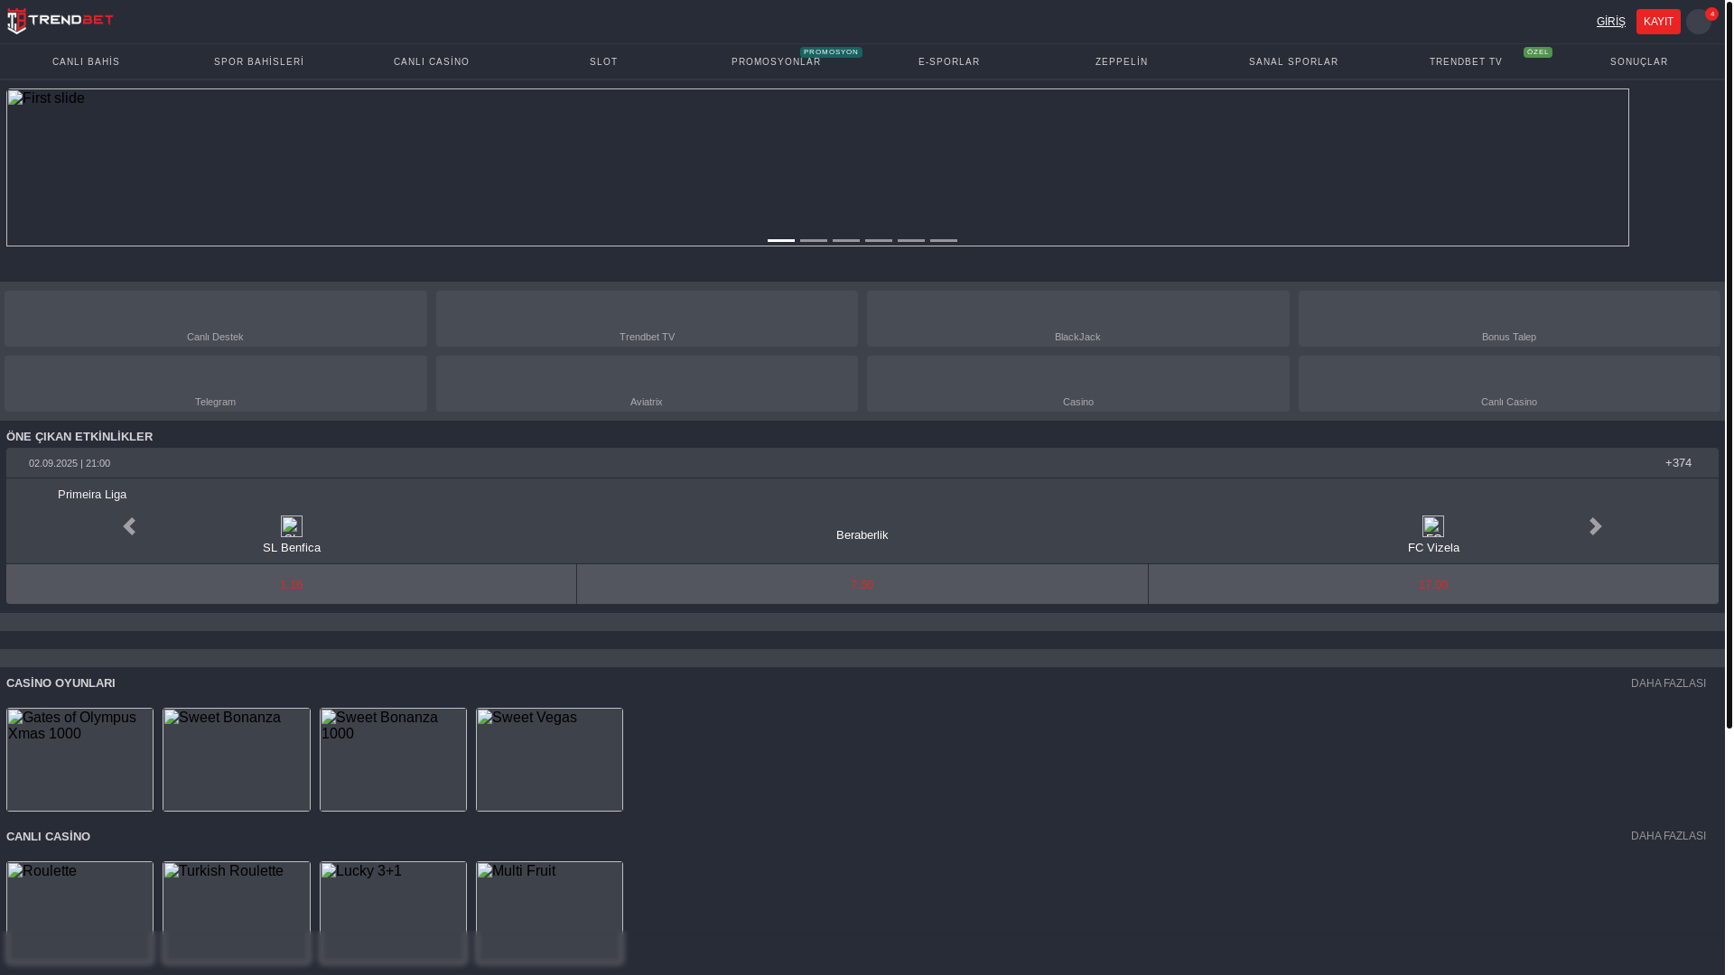This screenshot has height=975, width=1734.
Task: Click DAHA FAZLASI for Casino Oyunları
Action: (x=1668, y=683)
